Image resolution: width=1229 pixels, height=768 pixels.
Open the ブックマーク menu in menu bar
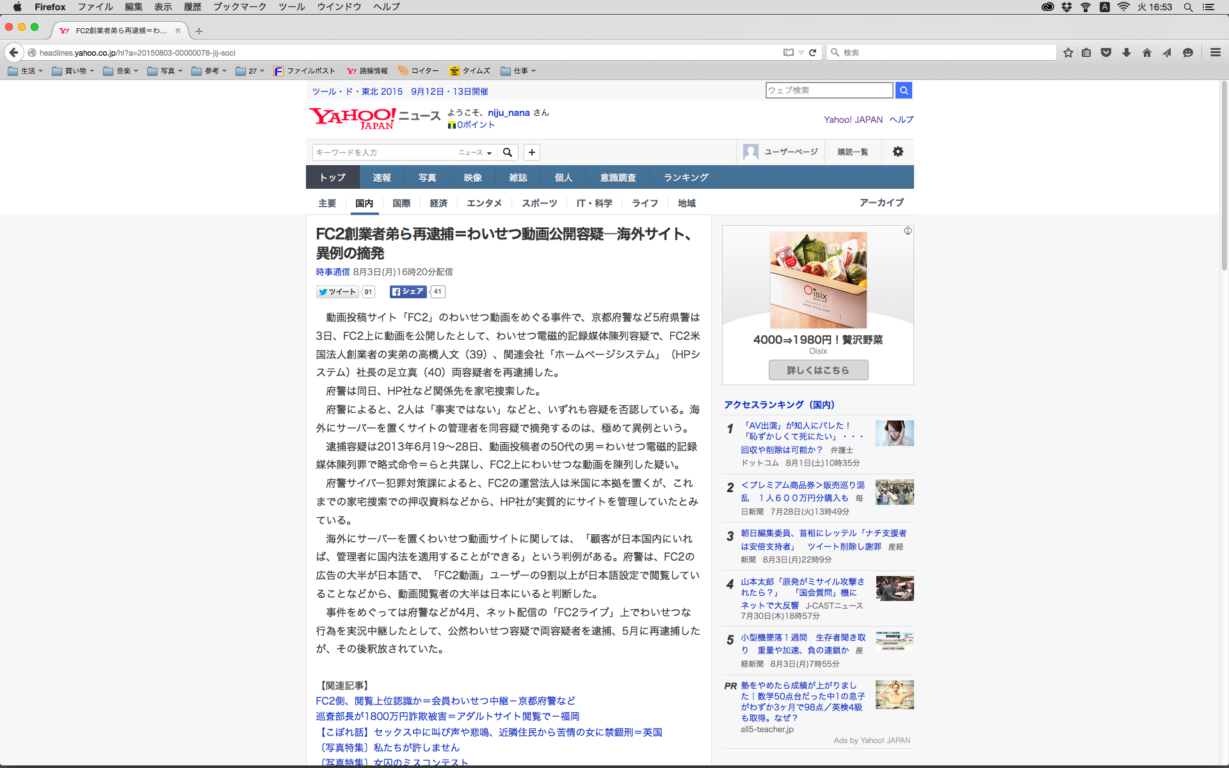coord(239,7)
